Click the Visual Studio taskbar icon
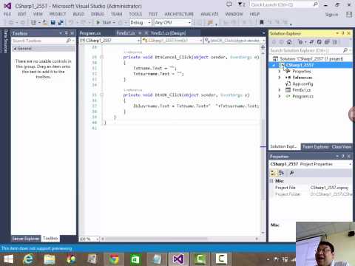The image size is (355, 266). pos(178,259)
